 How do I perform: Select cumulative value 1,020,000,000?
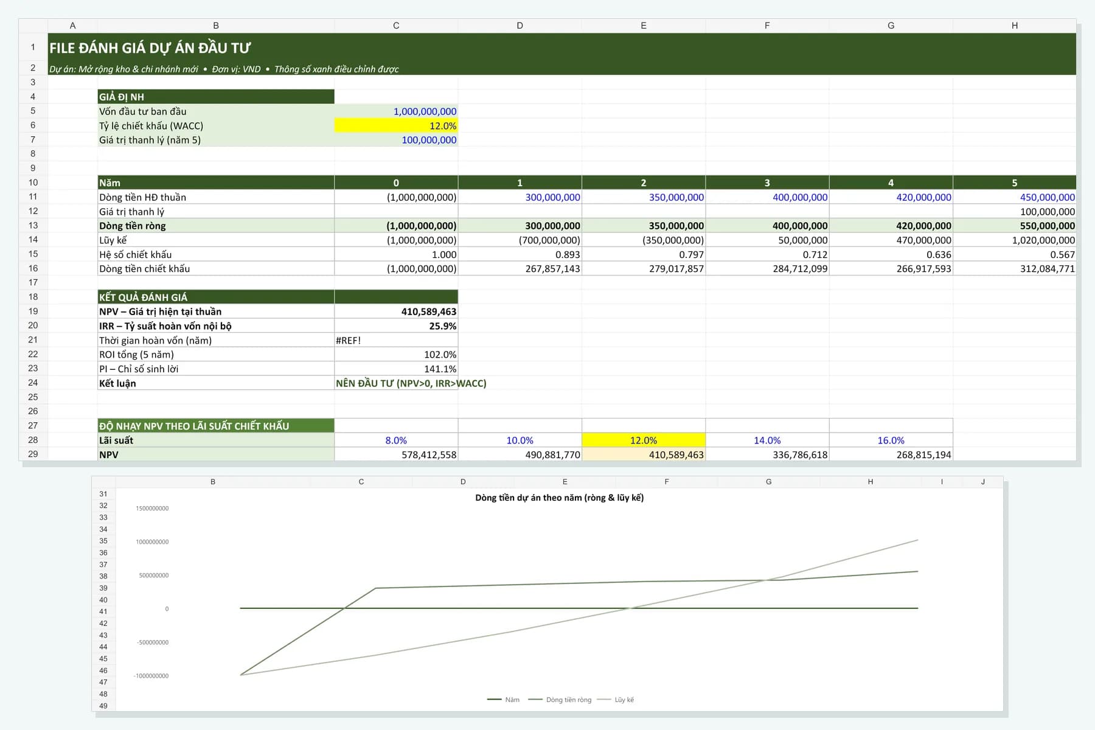coord(1014,240)
